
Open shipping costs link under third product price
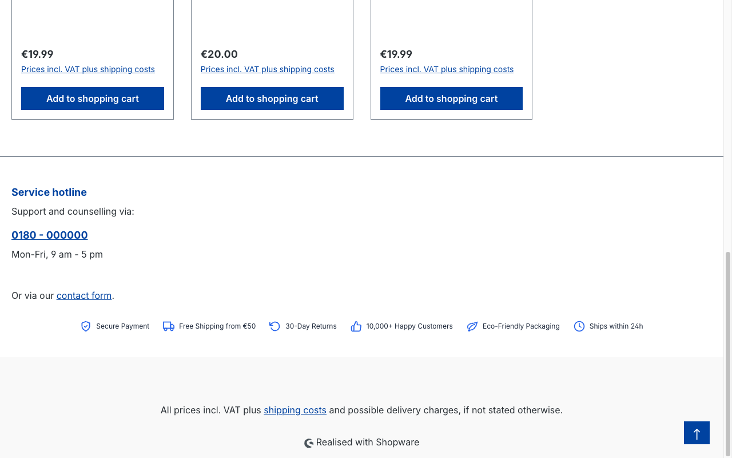tap(447, 69)
